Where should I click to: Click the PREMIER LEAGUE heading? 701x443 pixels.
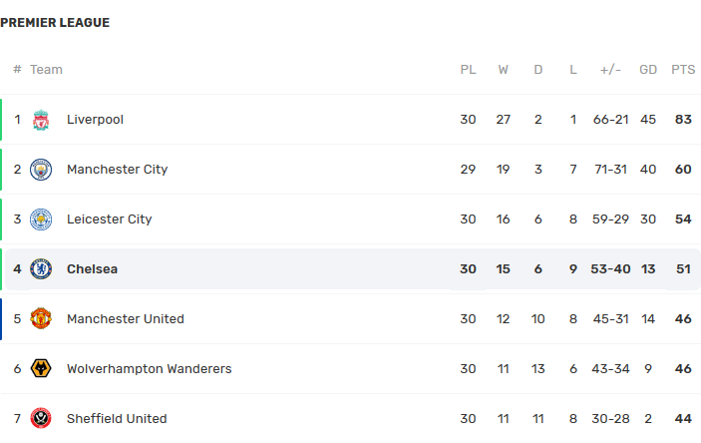click(x=55, y=22)
